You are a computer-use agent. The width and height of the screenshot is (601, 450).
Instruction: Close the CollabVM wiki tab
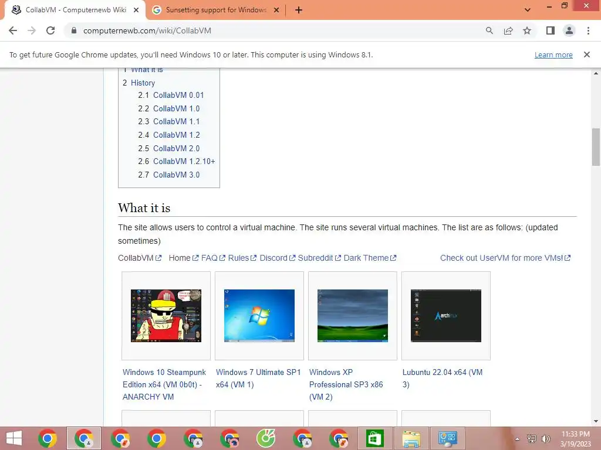click(x=136, y=11)
